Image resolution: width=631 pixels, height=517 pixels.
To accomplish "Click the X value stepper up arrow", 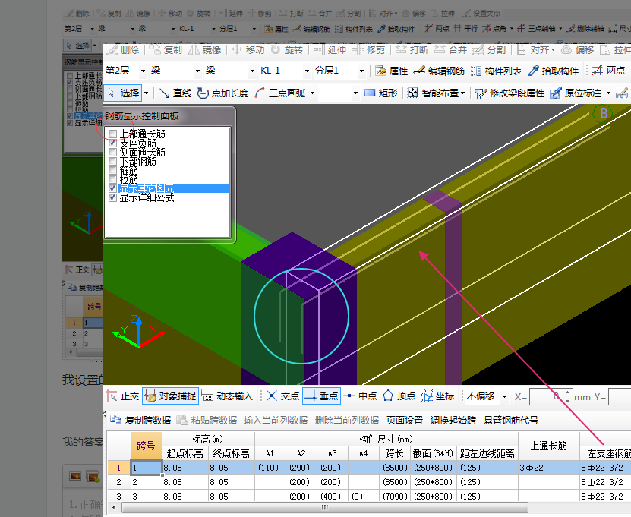I will click(568, 392).
